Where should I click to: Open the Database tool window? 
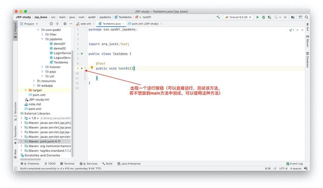click(x=307, y=60)
